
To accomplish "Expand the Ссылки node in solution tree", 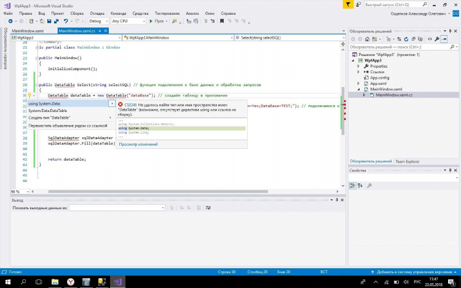I will [358, 72].
